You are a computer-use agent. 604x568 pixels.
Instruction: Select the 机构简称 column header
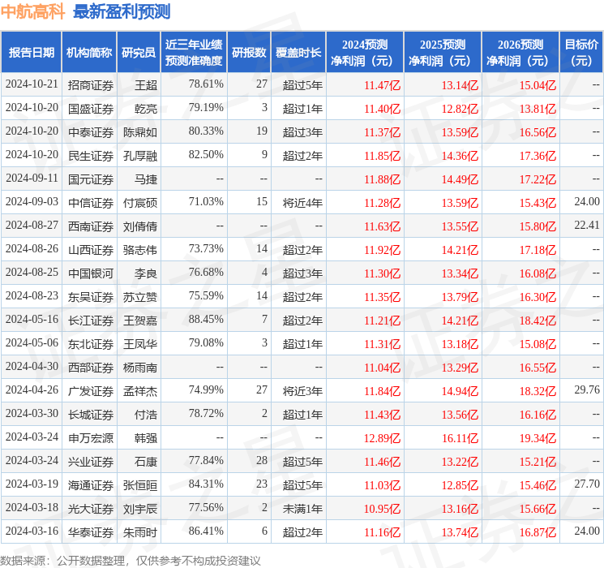click(89, 53)
